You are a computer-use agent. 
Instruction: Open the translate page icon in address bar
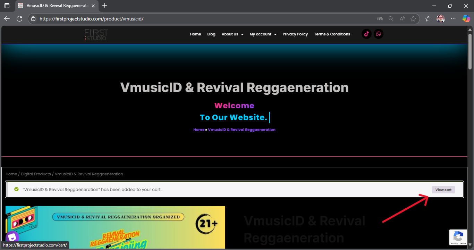tap(380, 19)
